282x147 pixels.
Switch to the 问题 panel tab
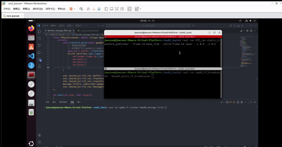point(47,102)
